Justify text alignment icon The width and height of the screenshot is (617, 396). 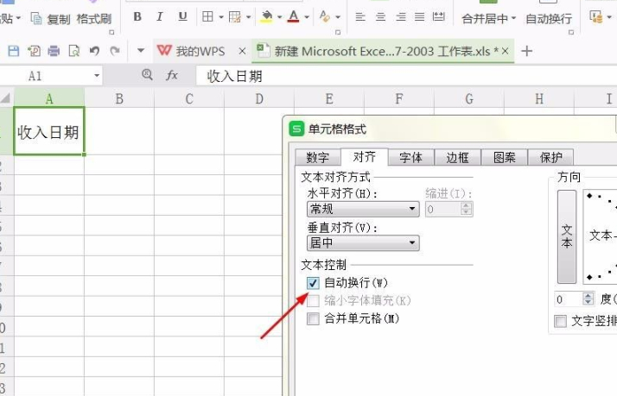click(419, 16)
